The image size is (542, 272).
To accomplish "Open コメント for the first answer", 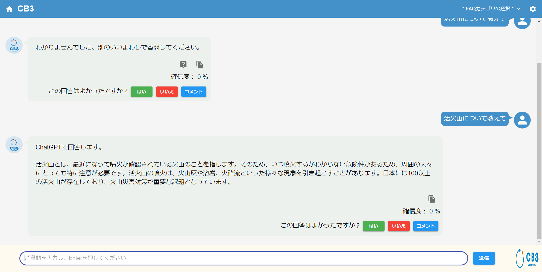I will [x=194, y=92].
